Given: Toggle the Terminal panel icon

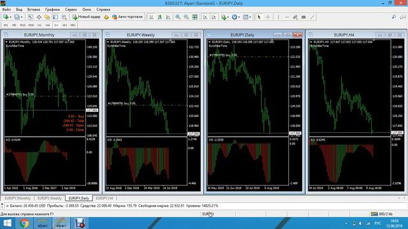Looking at the screenshot, I should [55, 17].
